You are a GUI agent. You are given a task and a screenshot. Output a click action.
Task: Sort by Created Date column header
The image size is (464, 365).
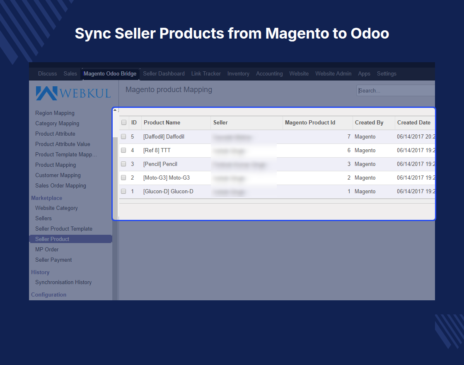pyautogui.click(x=414, y=122)
